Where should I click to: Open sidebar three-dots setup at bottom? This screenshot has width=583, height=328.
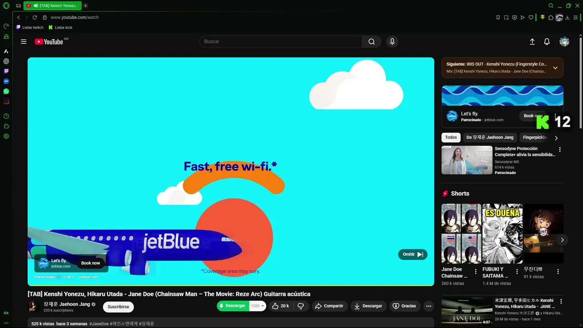(x=6, y=323)
